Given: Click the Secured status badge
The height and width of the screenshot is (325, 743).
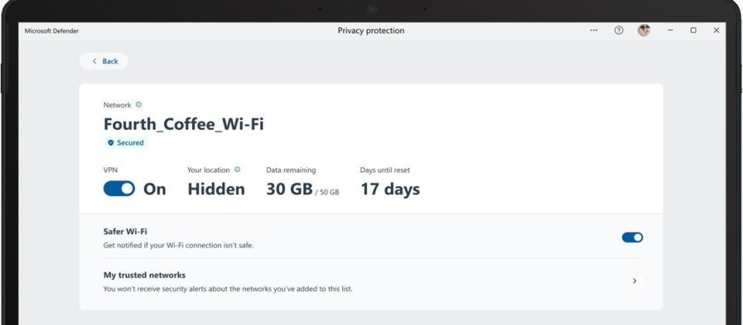Looking at the screenshot, I should (x=125, y=142).
